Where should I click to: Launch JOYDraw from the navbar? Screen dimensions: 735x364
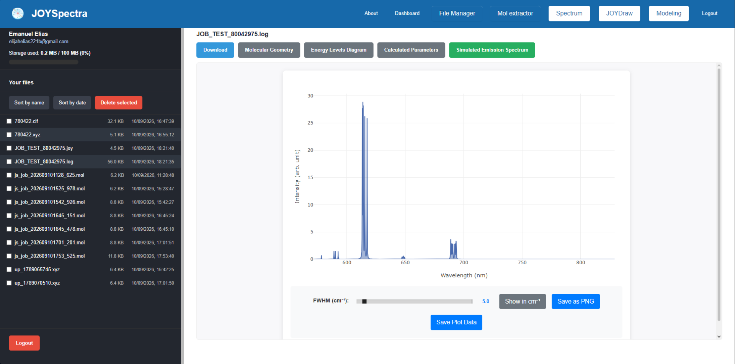[x=619, y=13]
